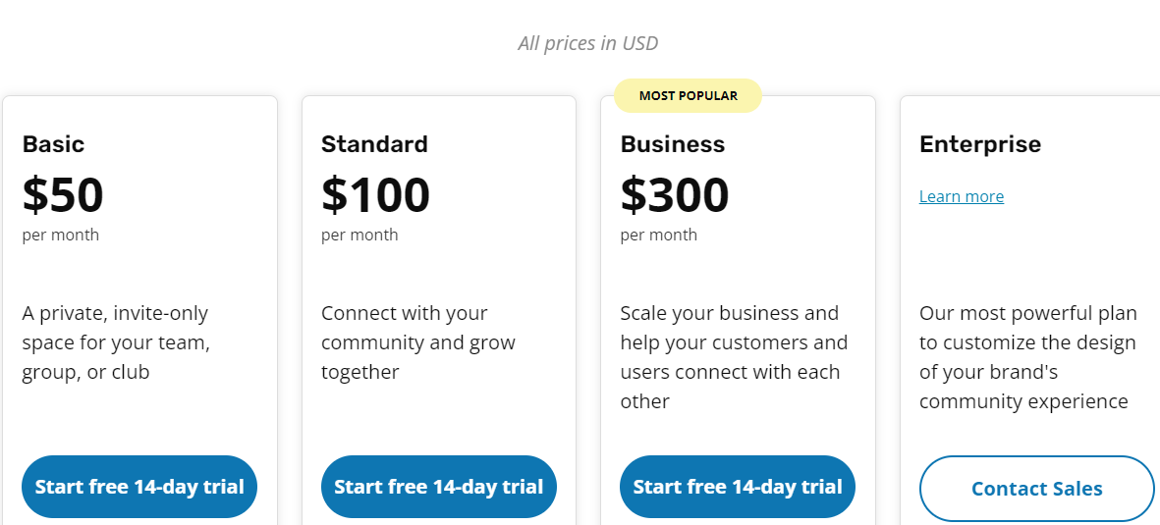Click the "A private, invite-only space" description
The image size is (1160, 525).
pyautogui.click(x=116, y=342)
